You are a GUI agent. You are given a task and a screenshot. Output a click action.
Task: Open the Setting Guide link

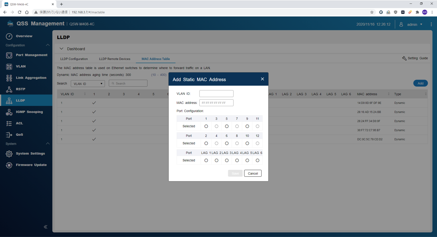[x=415, y=58]
